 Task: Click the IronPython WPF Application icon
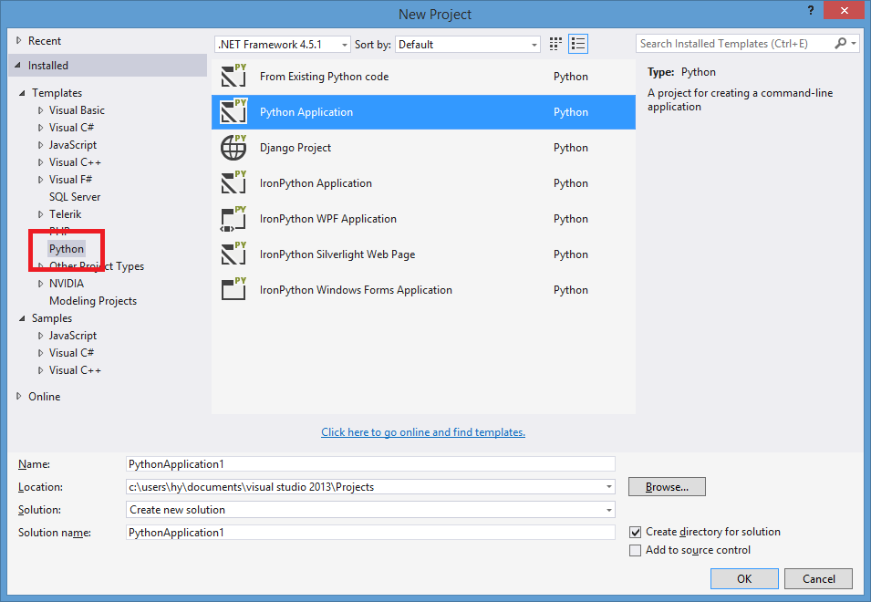(233, 218)
